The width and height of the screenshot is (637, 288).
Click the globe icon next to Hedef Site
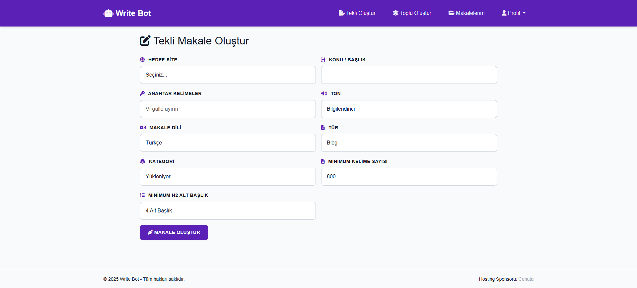click(142, 60)
